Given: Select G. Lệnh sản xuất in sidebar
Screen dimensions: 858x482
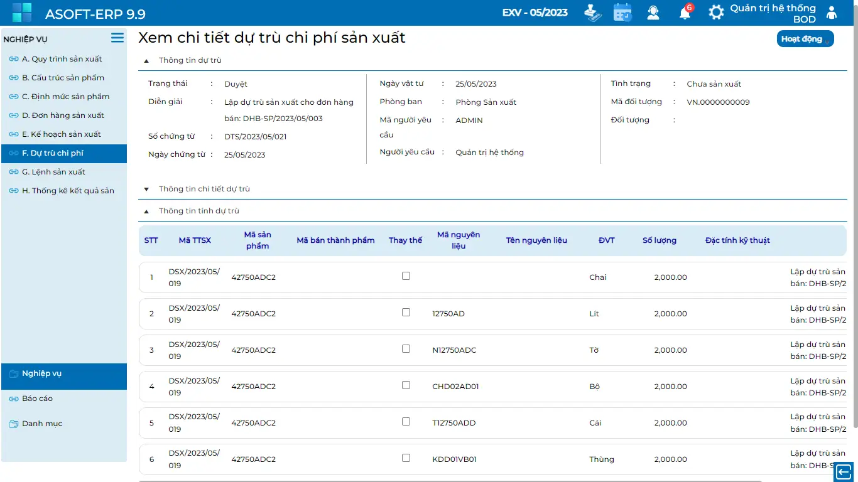Looking at the screenshot, I should (53, 172).
